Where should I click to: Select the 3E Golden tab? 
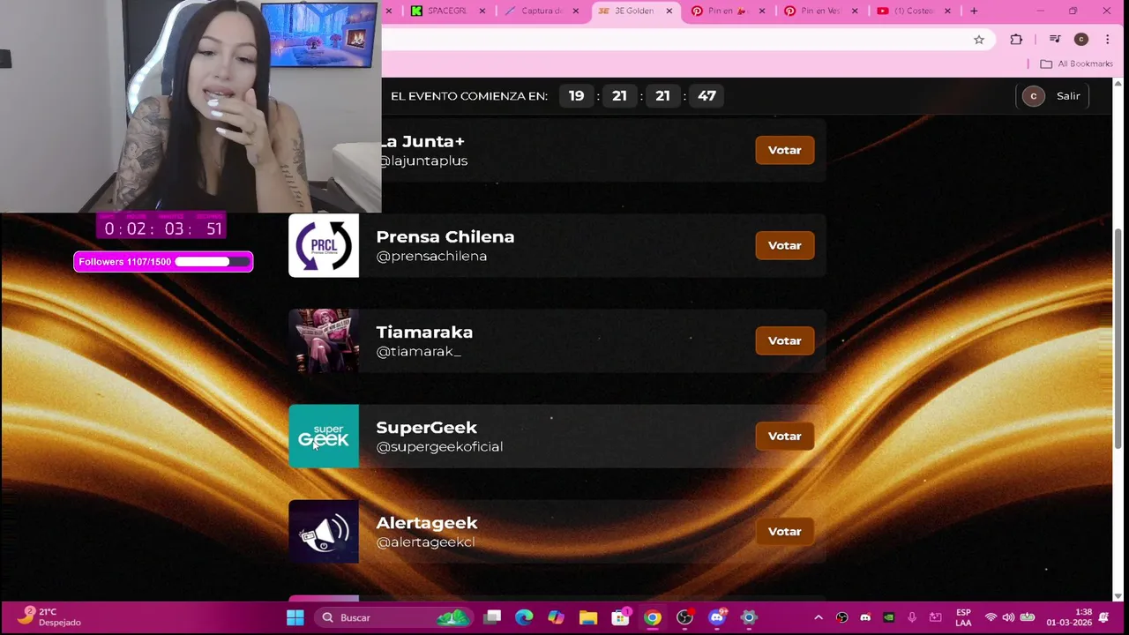(633, 11)
